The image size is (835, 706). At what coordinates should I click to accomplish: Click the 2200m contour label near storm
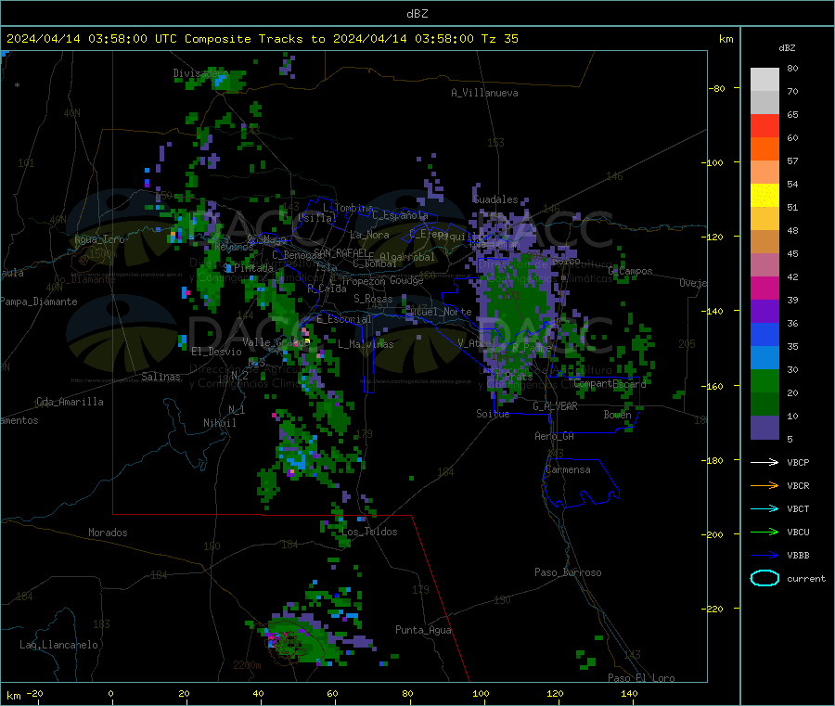click(x=247, y=665)
